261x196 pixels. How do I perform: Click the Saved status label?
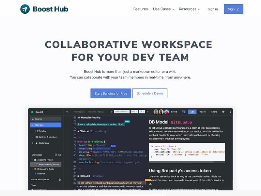pyautogui.click(x=174, y=112)
